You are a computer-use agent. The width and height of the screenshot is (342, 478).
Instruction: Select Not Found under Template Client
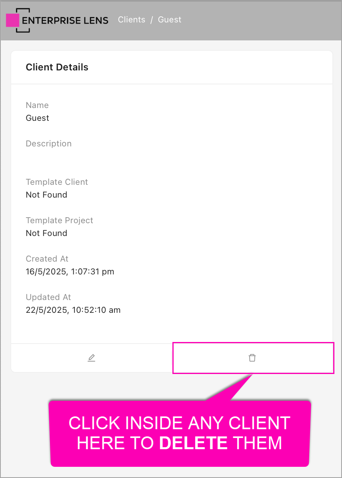pos(46,195)
